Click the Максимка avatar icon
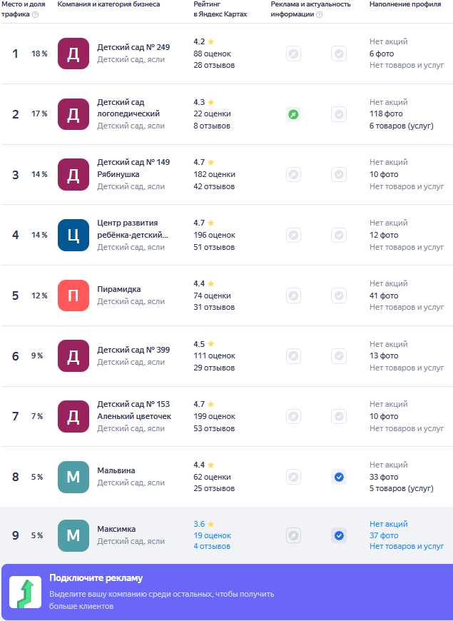Image resolution: width=453 pixels, height=621 pixels. tap(73, 536)
